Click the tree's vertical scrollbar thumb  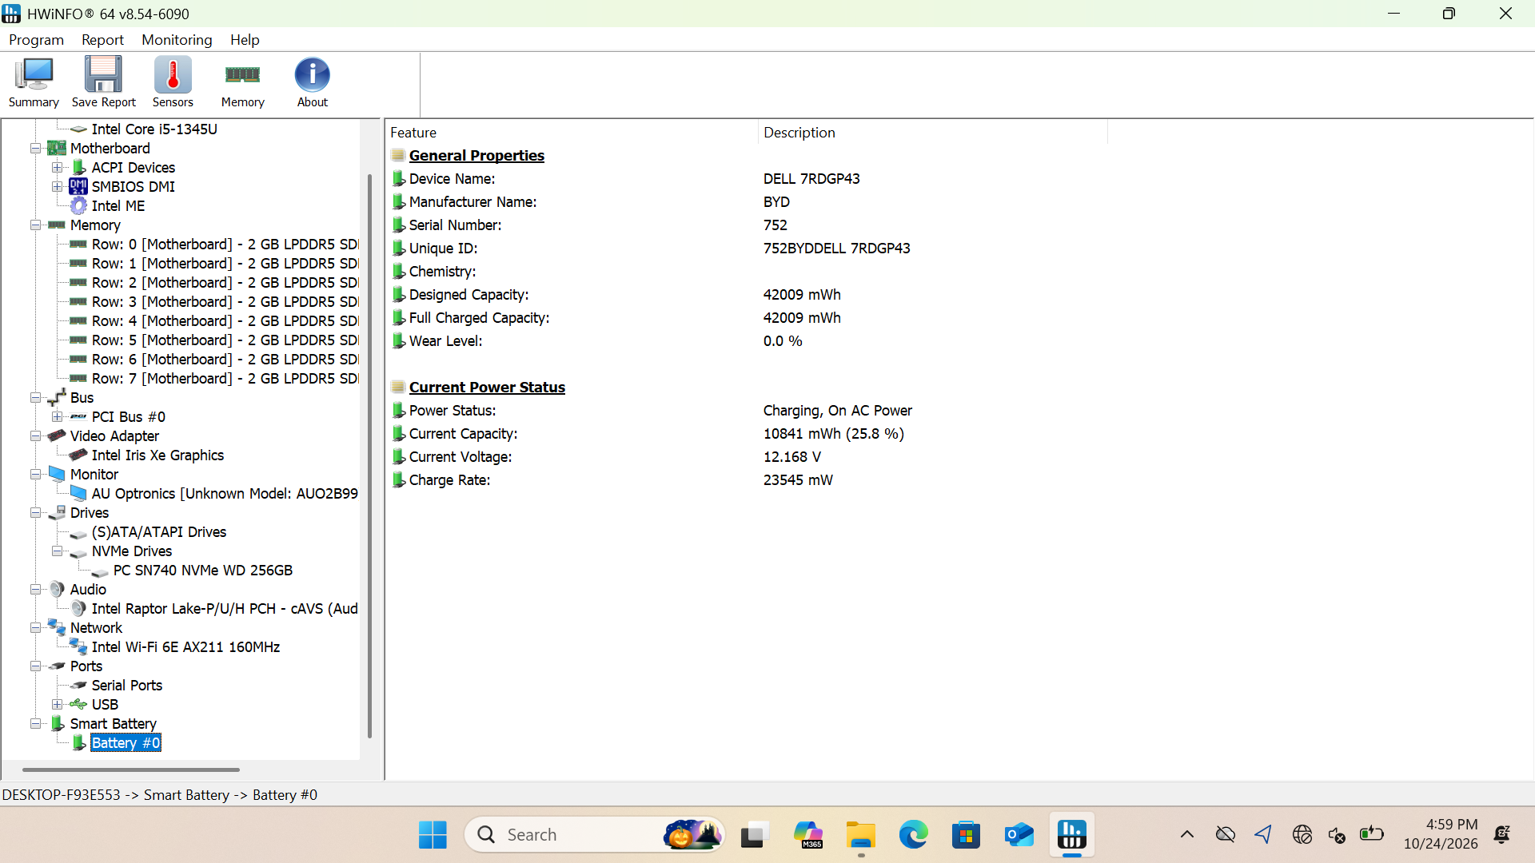coord(369,456)
